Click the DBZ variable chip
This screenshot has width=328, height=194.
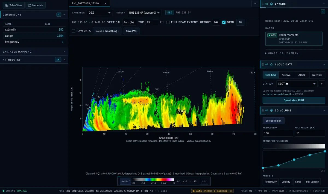[169, 13]
